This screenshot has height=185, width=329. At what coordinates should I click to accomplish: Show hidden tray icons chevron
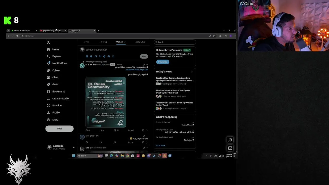tap(207, 156)
